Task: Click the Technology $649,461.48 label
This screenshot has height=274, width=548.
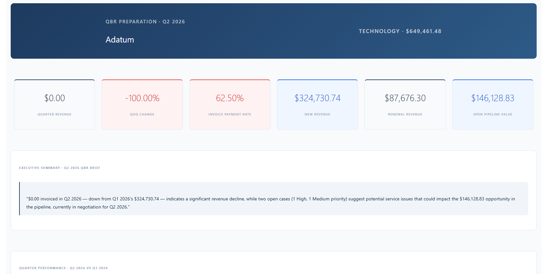Action: click(400, 31)
